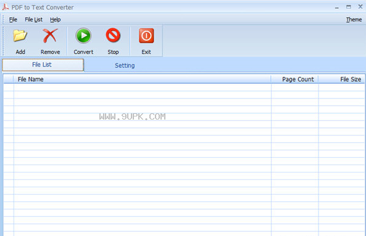This screenshot has width=366, height=236.
Task: Click the red X Remove icon
Action: click(50, 36)
